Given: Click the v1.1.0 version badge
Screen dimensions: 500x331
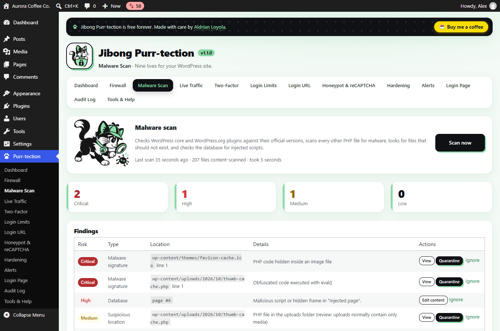Looking at the screenshot, I should click(206, 53).
